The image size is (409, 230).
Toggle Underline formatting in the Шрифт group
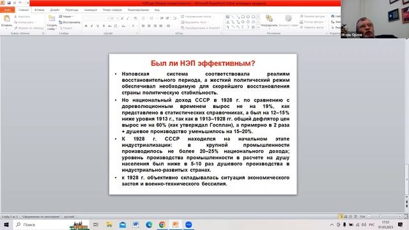point(98,26)
